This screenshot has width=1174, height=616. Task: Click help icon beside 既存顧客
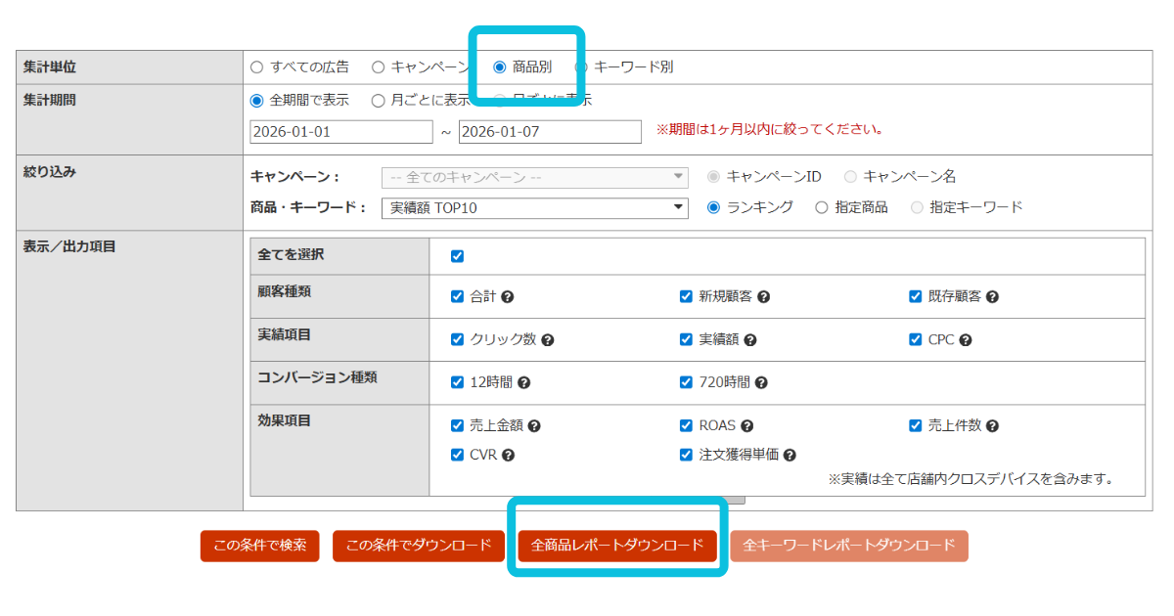[992, 297]
